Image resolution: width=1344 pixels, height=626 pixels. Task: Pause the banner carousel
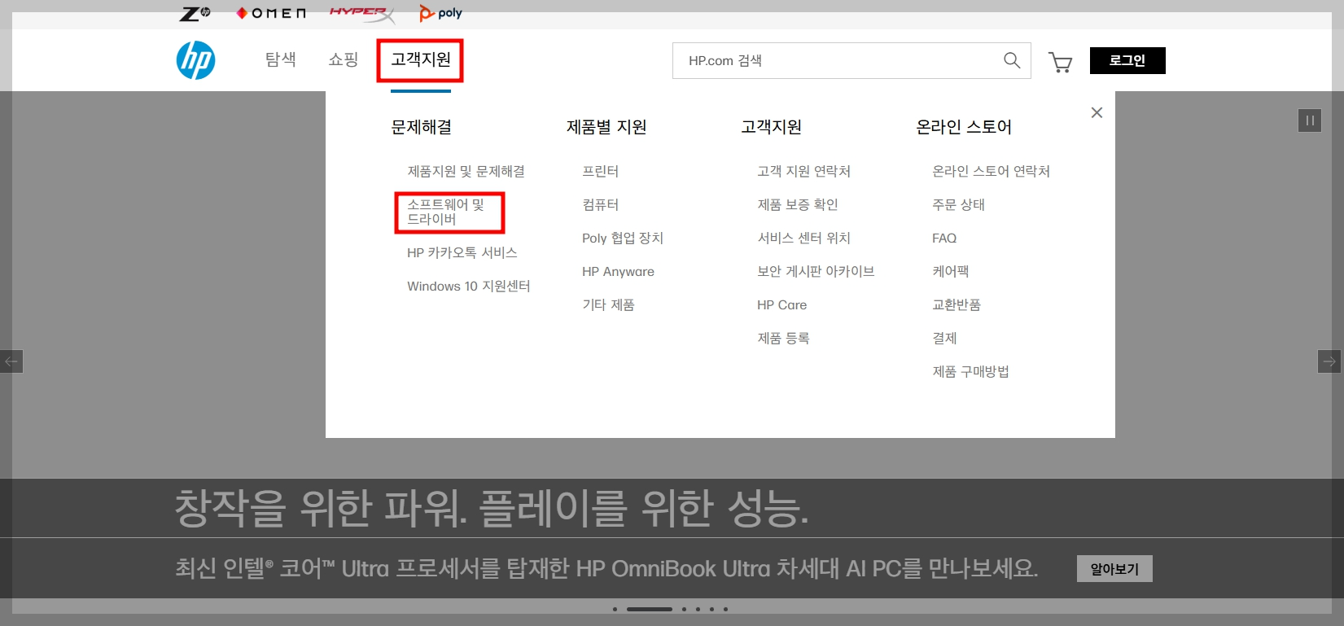click(x=1310, y=120)
